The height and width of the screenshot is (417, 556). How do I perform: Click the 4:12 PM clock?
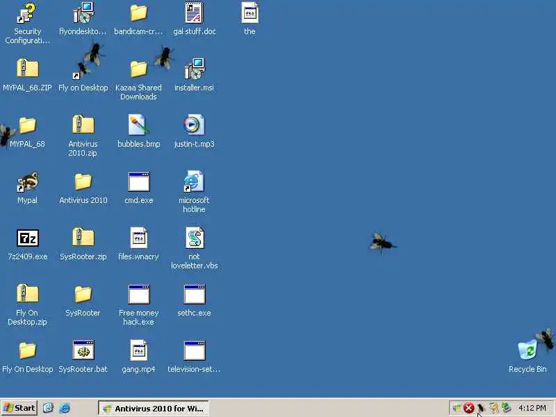[x=532, y=408]
